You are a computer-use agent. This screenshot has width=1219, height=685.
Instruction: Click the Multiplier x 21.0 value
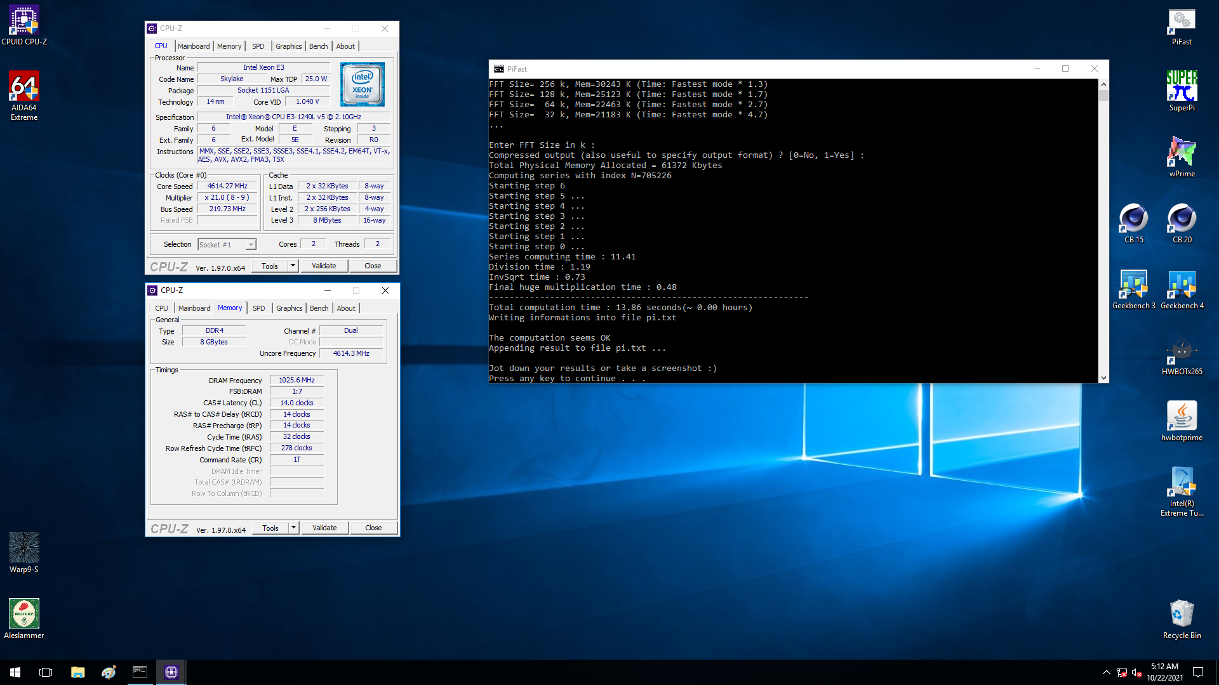(227, 198)
